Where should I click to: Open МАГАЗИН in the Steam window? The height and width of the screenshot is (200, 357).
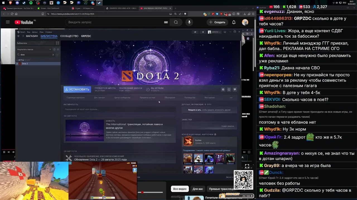click(x=32, y=36)
